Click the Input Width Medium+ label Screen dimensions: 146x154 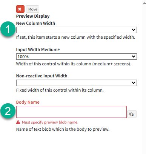[38, 50]
